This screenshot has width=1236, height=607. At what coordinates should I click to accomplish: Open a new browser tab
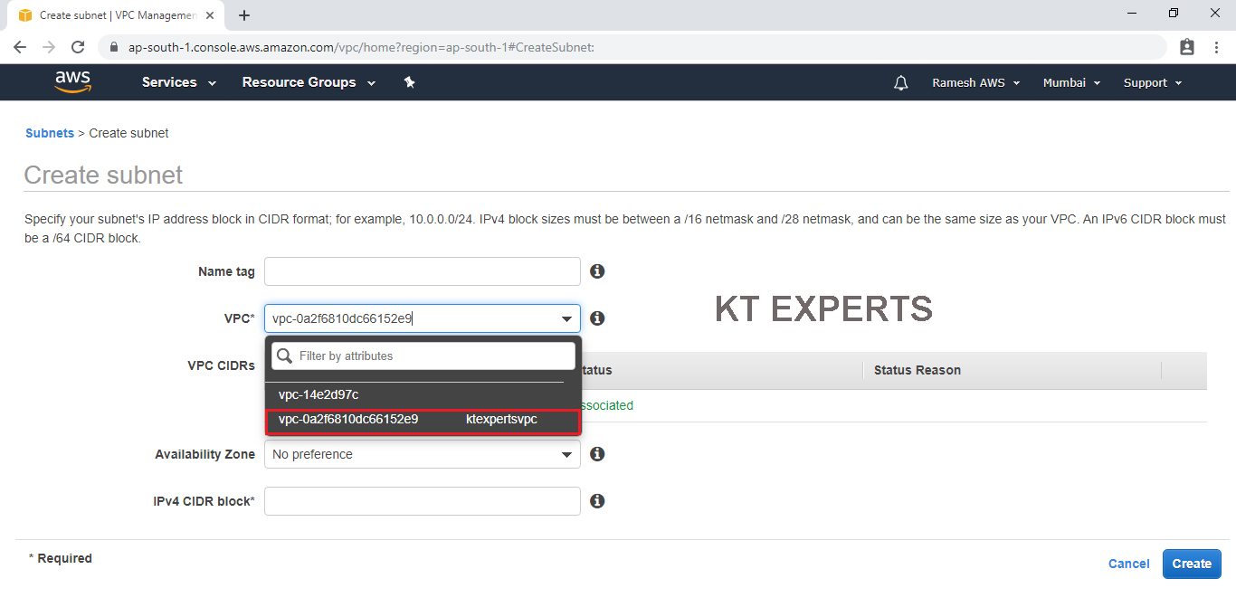pyautogui.click(x=244, y=15)
